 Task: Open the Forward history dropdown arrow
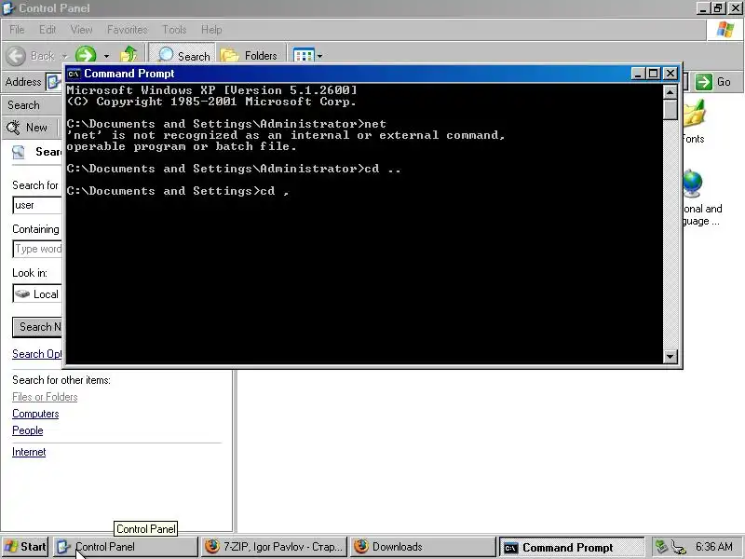point(106,56)
